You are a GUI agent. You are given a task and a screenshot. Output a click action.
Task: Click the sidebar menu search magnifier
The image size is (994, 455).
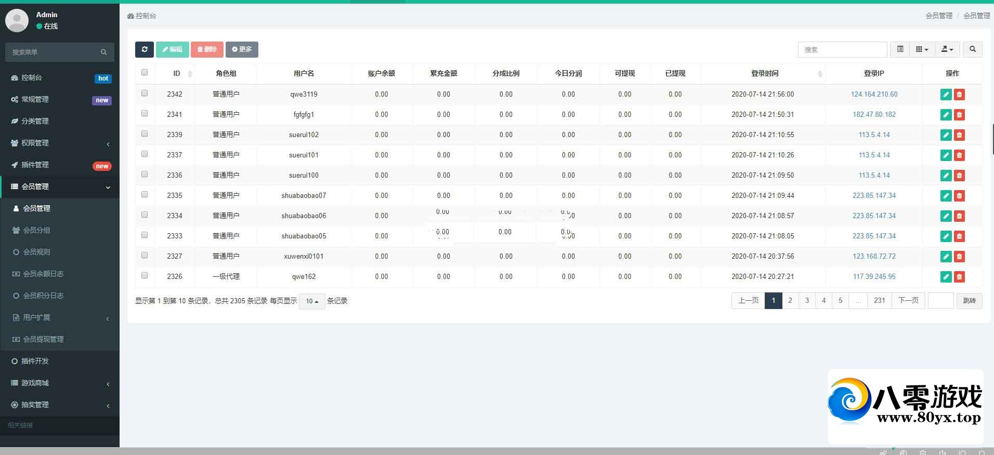pos(104,52)
